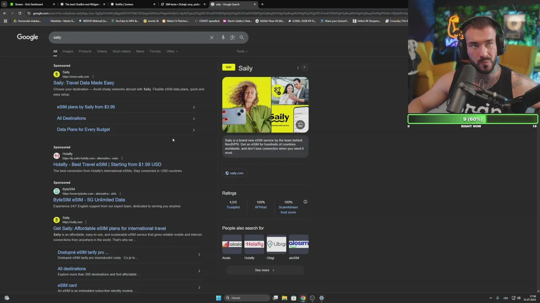Open APIVoid rating link

261,207
